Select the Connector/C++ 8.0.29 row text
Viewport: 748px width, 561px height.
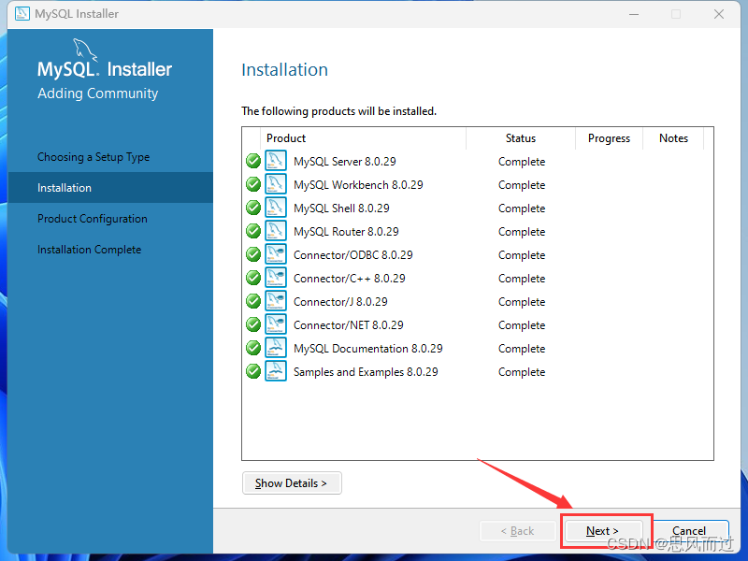(349, 279)
